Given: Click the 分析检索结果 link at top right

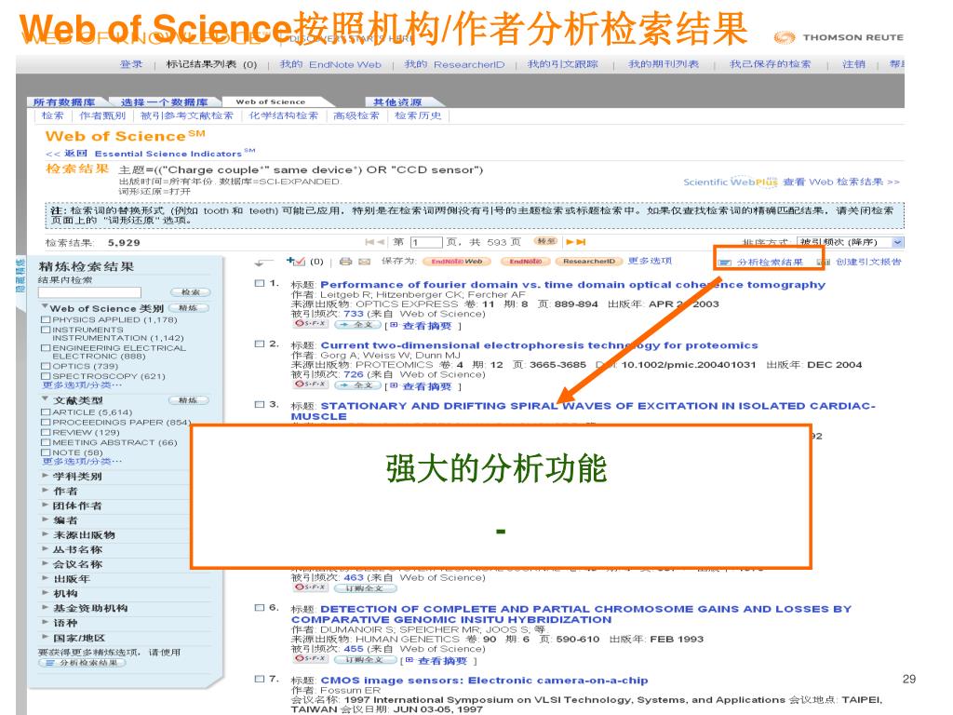Looking at the screenshot, I should tap(770, 262).
